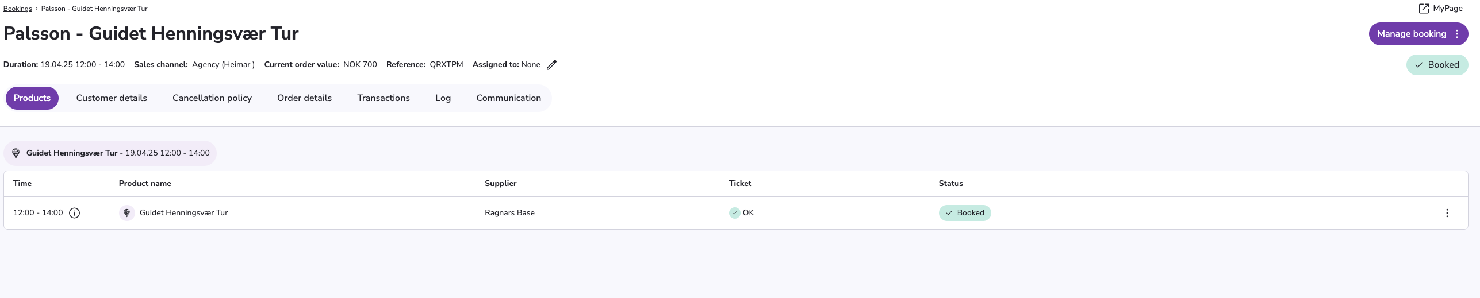Open the three-dot row actions menu
Image resolution: width=1480 pixels, height=298 pixels.
pos(1447,213)
